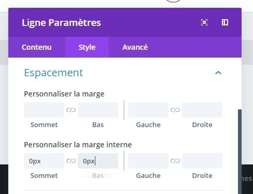
Task: Toggle link icon between padding Sommet and Bas
Action: pos(71,161)
